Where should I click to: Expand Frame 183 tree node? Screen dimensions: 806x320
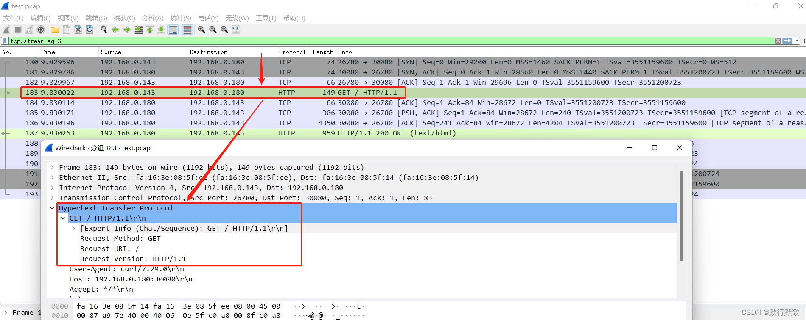(x=52, y=168)
